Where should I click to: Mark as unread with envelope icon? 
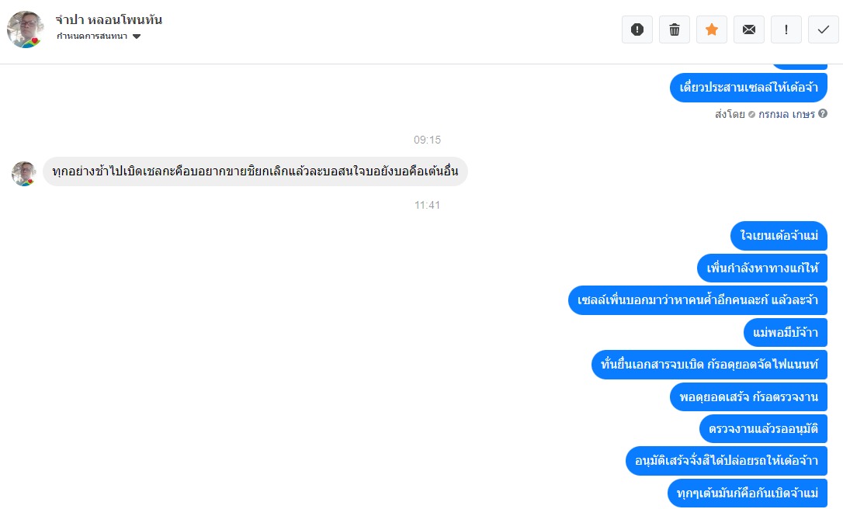(749, 29)
